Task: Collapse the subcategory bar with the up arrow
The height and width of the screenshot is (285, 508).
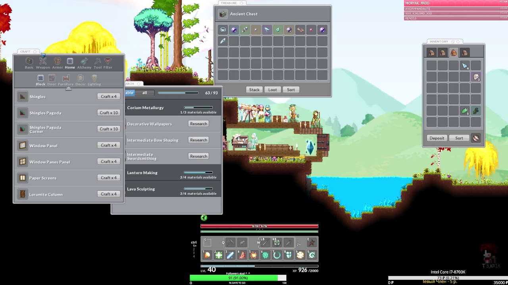Action: [69, 88]
